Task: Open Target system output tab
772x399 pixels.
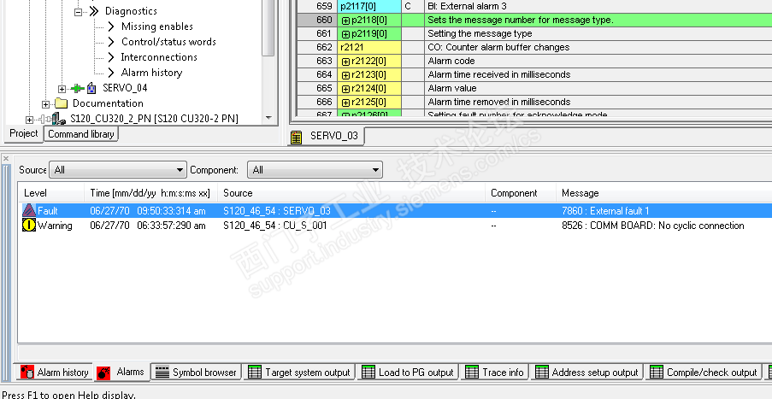Action: coord(299,373)
